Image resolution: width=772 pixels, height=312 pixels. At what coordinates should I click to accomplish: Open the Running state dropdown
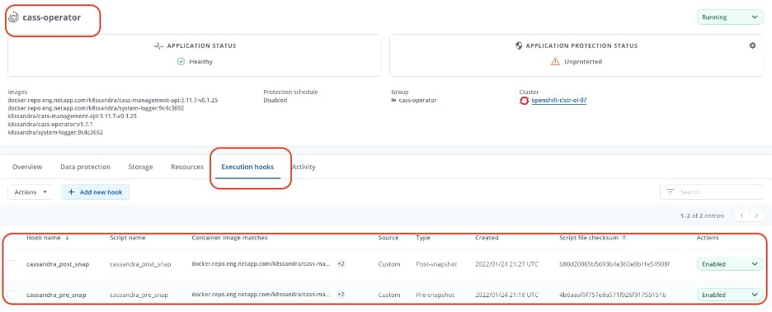tap(730, 17)
